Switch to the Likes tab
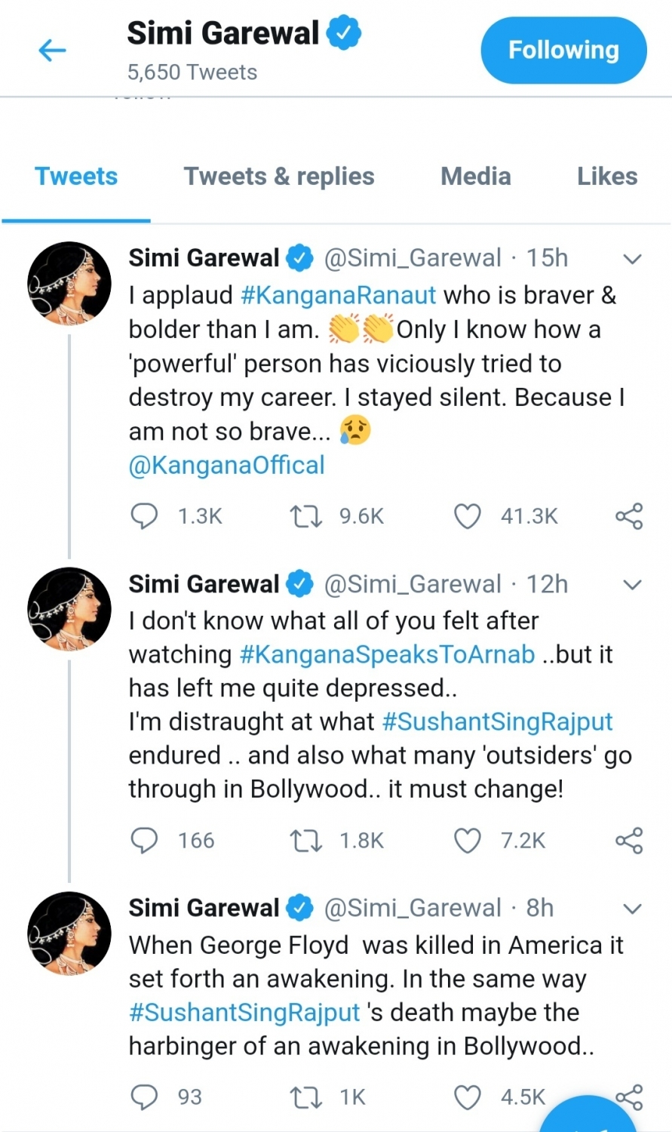Viewport: 672px width, 1132px height. pyautogui.click(x=607, y=177)
